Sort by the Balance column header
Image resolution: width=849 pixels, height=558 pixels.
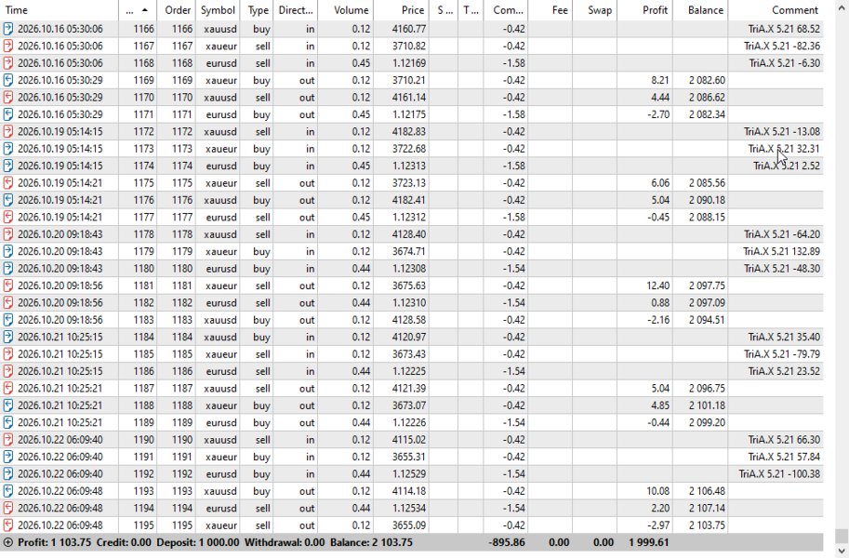click(x=700, y=9)
